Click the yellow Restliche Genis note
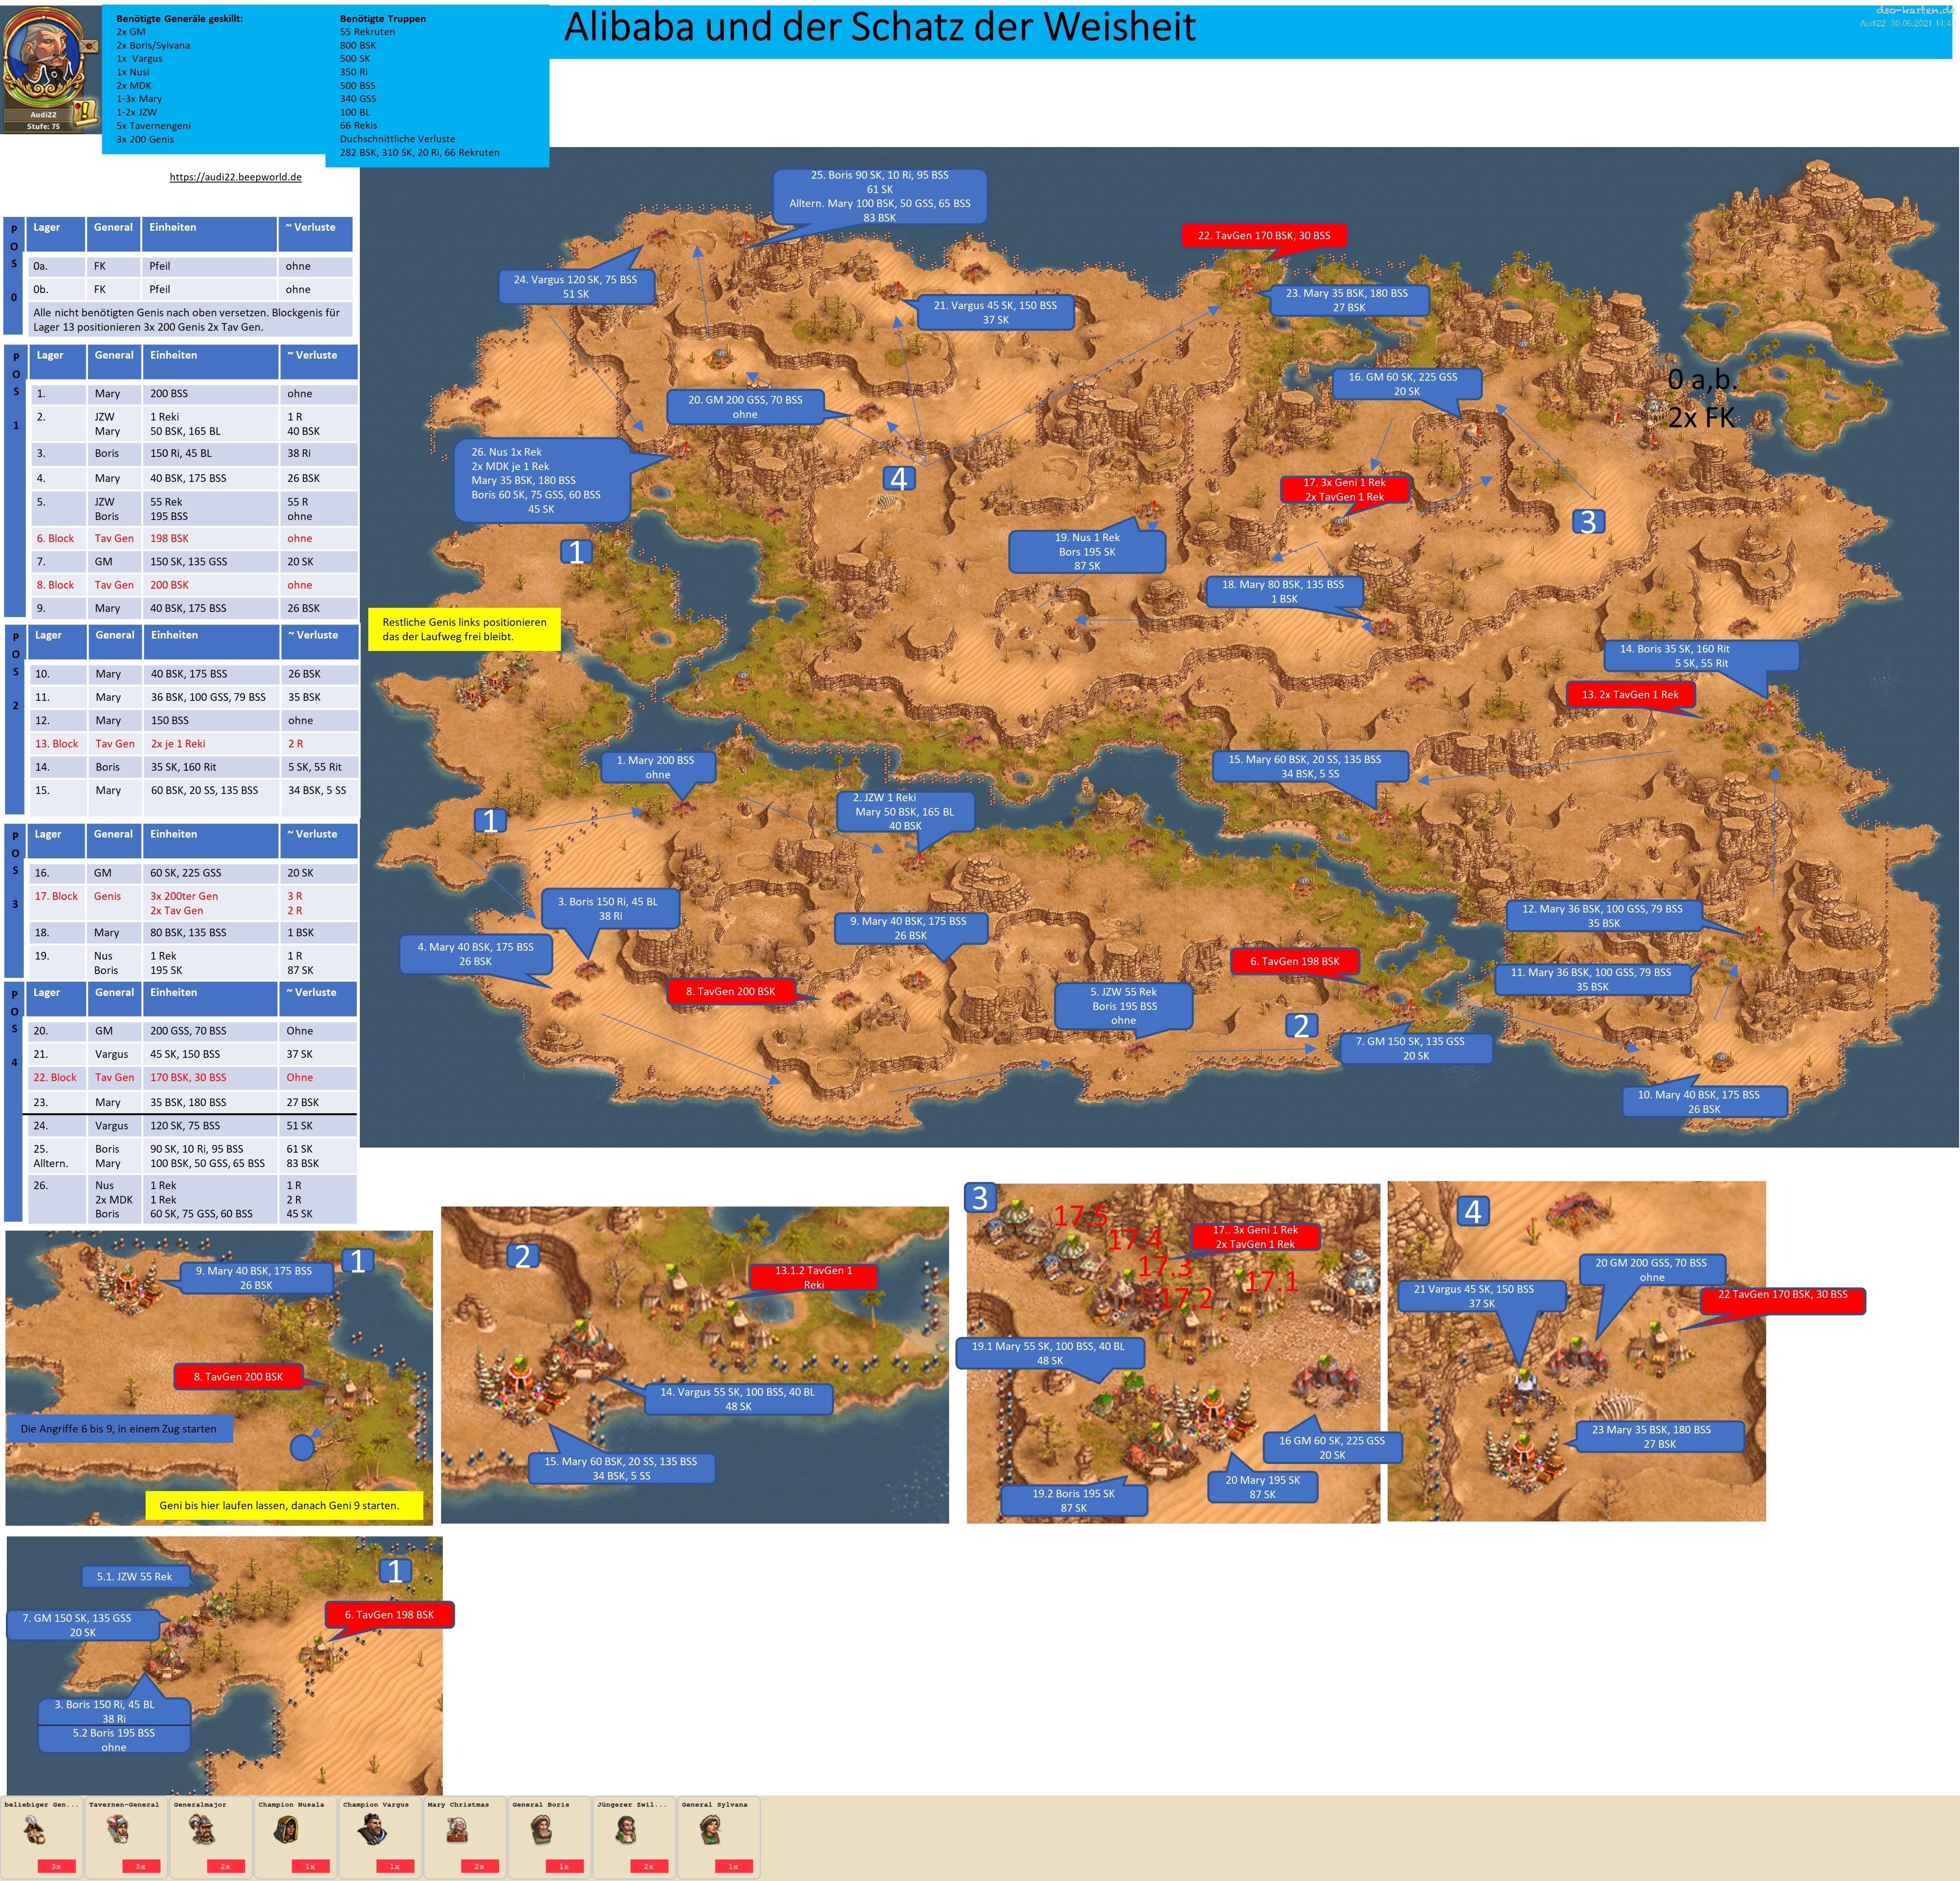Image resolution: width=1960 pixels, height=1881 pixels. [x=464, y=629]
